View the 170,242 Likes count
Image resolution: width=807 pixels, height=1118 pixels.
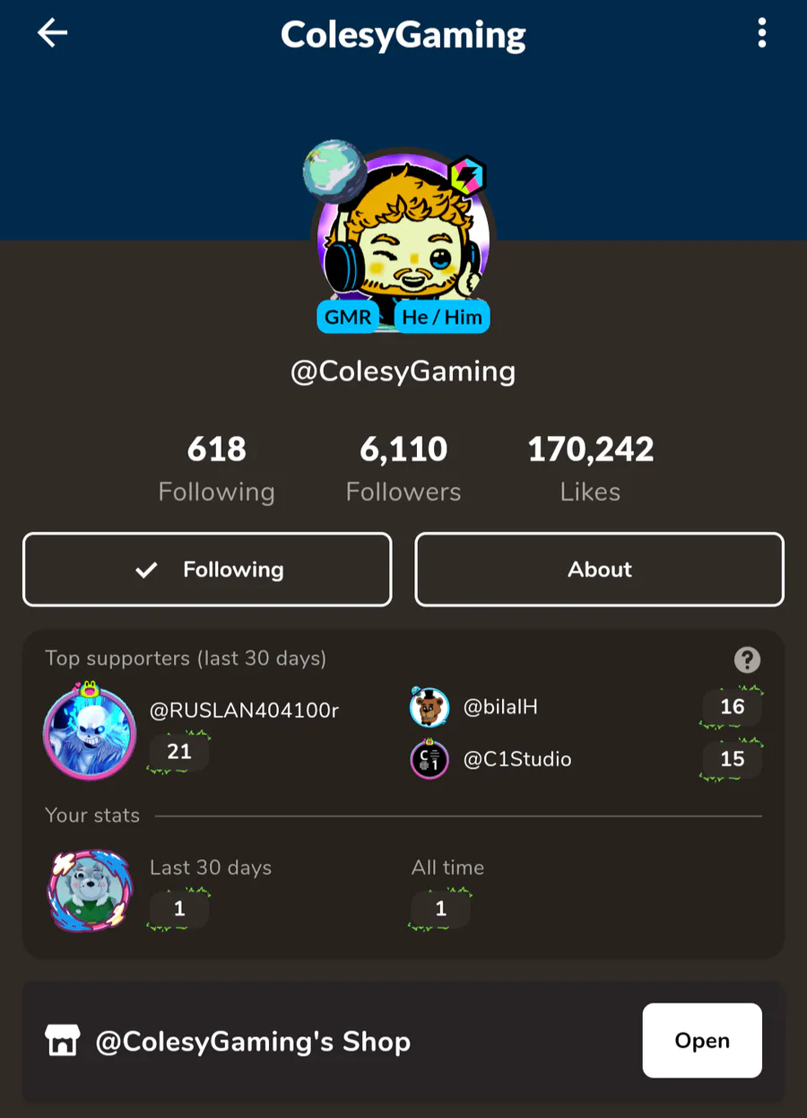pyautogui.click(x=590, y=468)
